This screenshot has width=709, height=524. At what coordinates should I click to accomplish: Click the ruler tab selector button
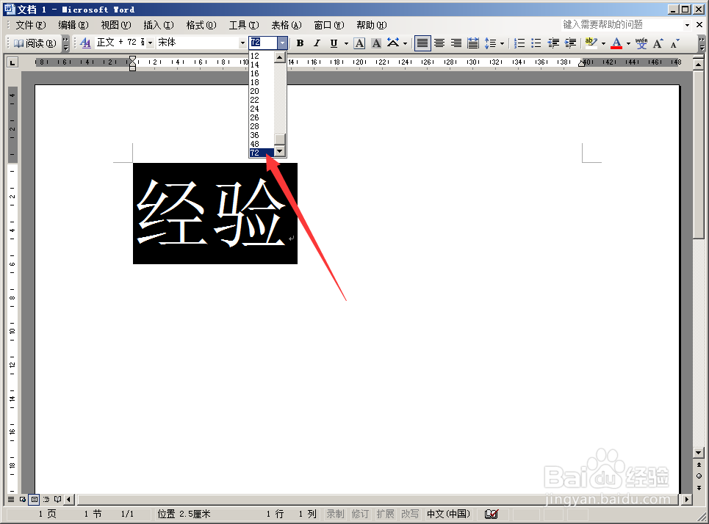point(12,62)
